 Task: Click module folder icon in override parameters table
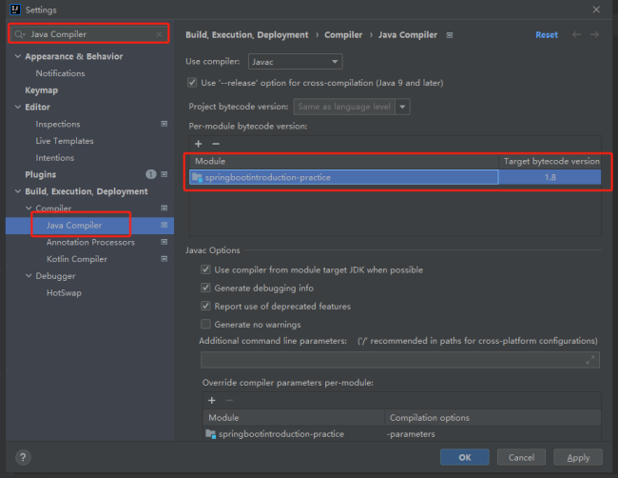pyautogui.click(x=210, y=434)
